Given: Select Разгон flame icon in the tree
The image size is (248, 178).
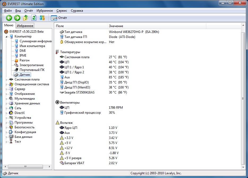Looking at the screenshot, I should click(16, 60).
